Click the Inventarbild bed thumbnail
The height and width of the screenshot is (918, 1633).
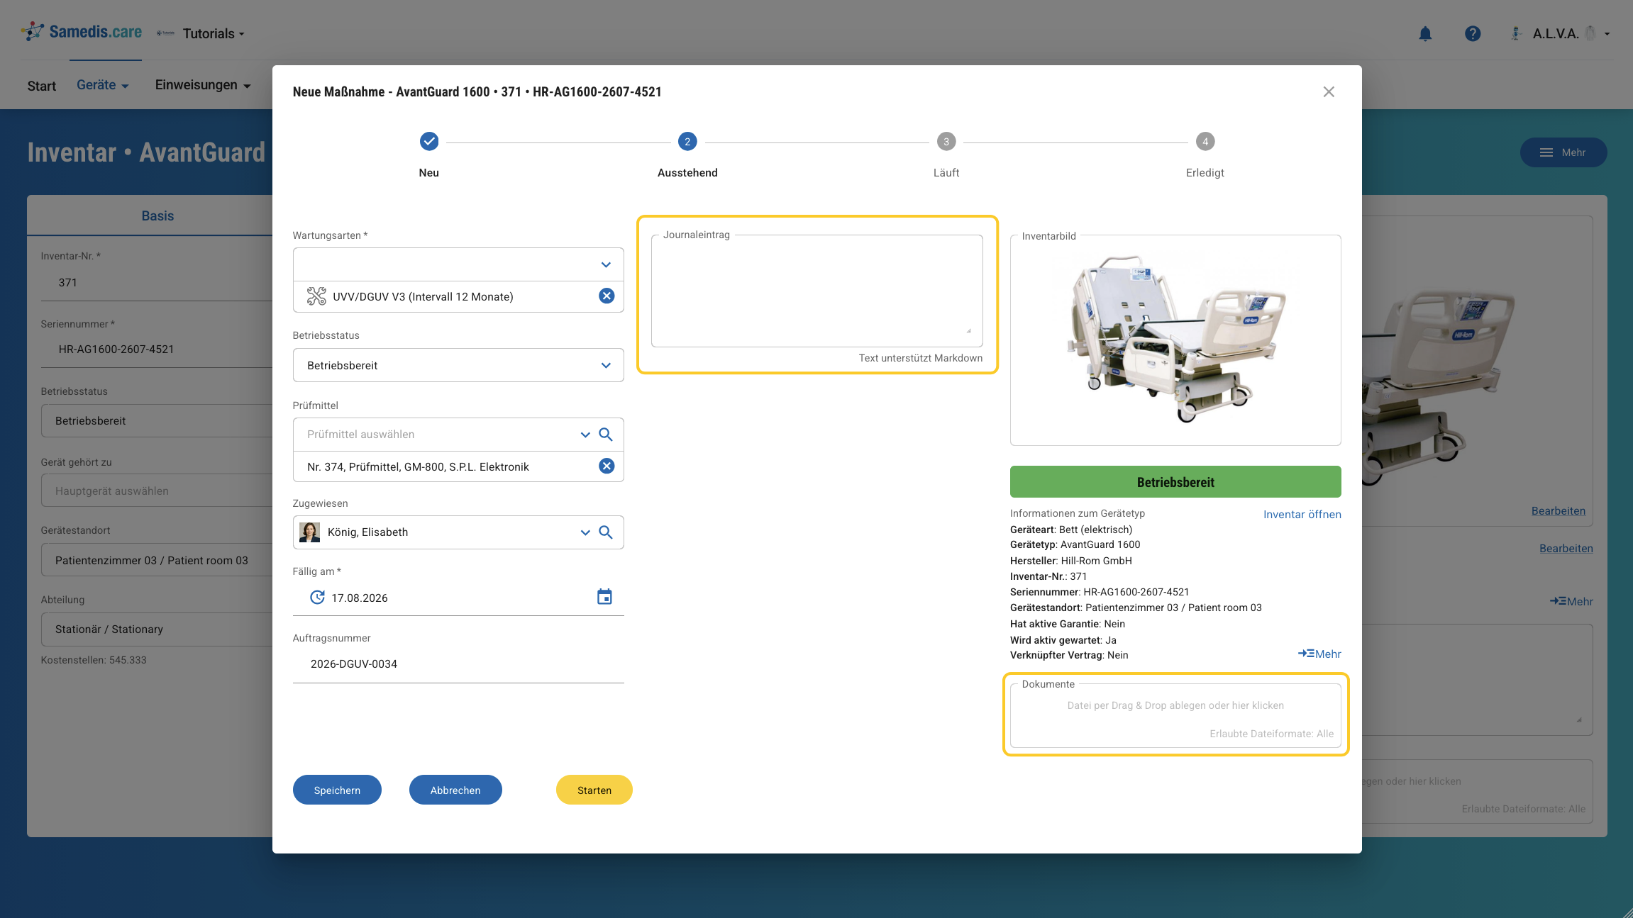tap(1175, 339)
